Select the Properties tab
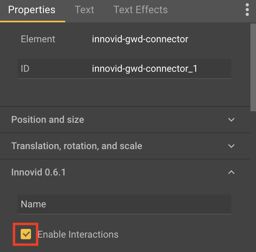256x252 pixels. [32, 10]
